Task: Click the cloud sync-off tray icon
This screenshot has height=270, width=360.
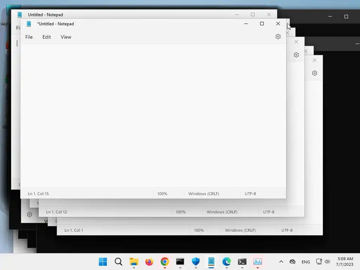Action: point(292,262)
